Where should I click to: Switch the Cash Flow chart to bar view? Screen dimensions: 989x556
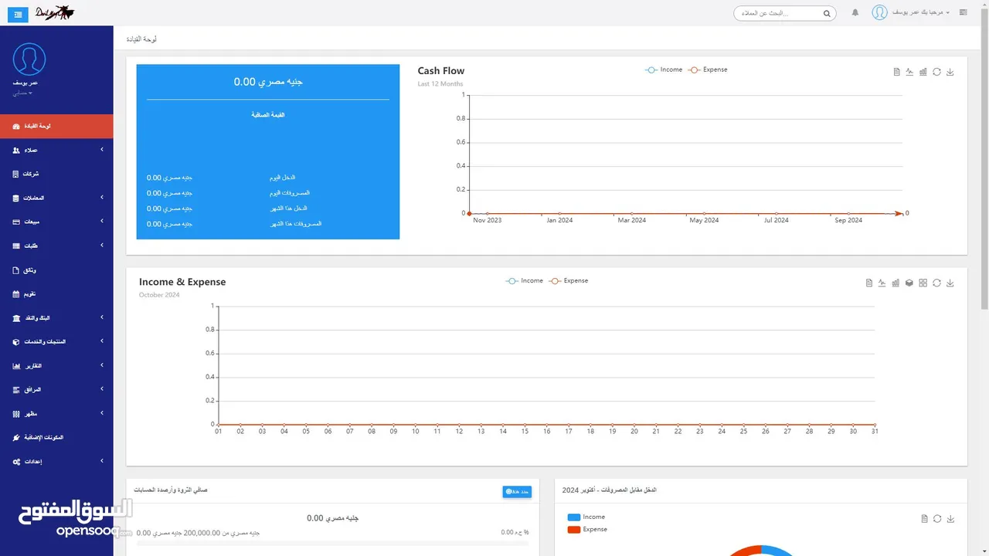(923, 72)
